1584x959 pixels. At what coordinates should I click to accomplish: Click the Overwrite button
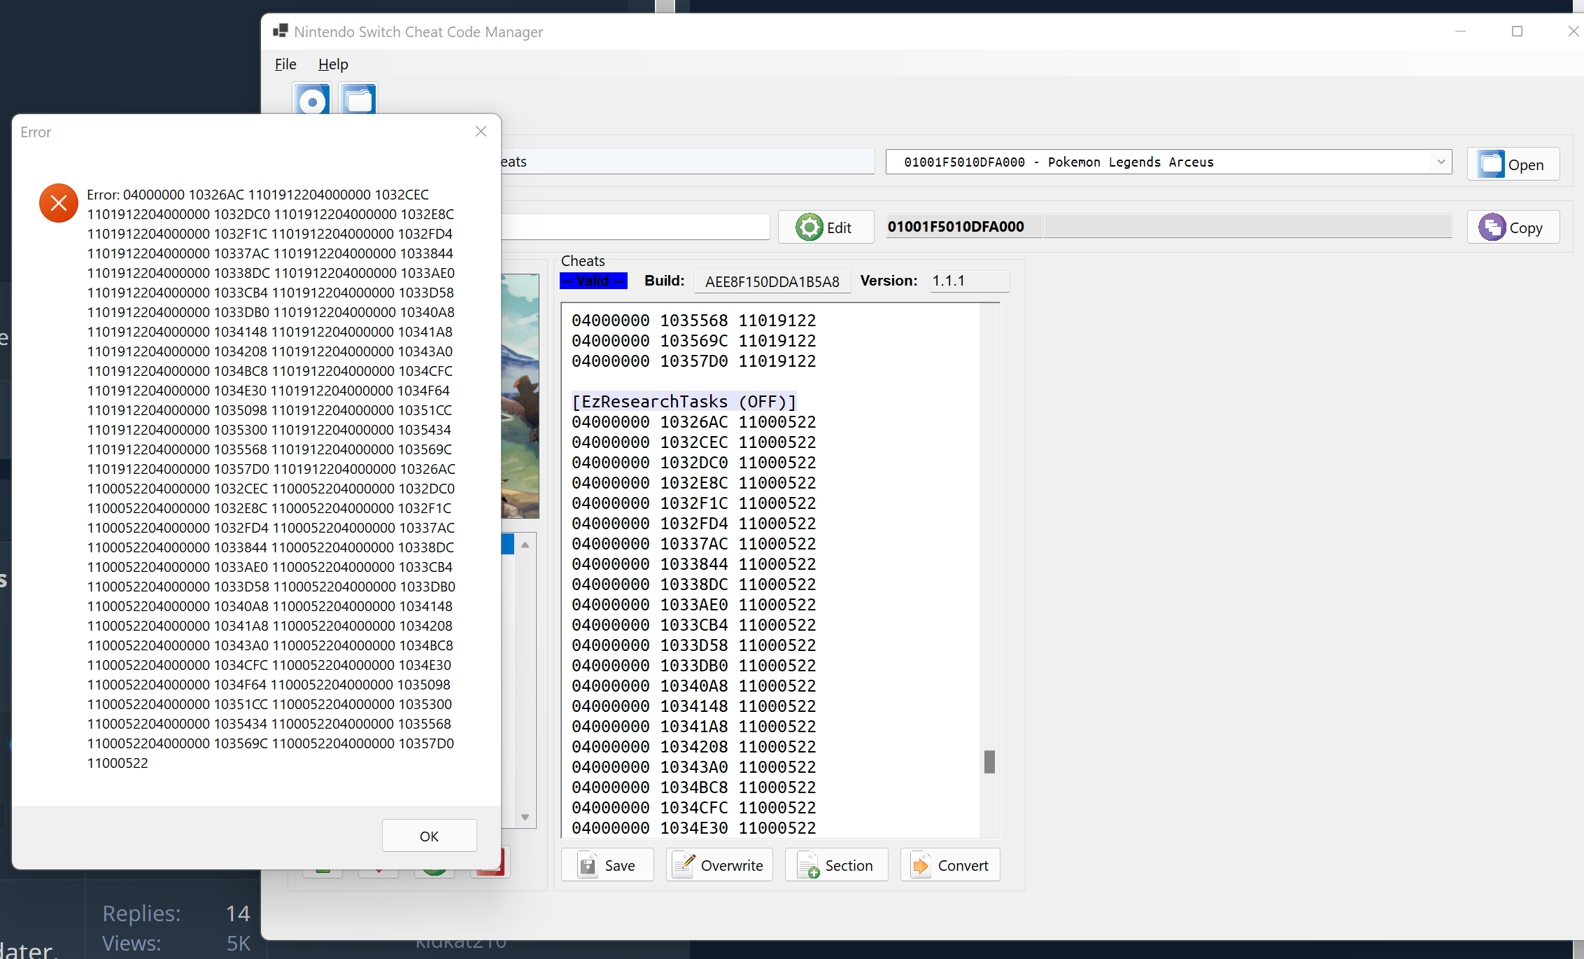[719, 865]
